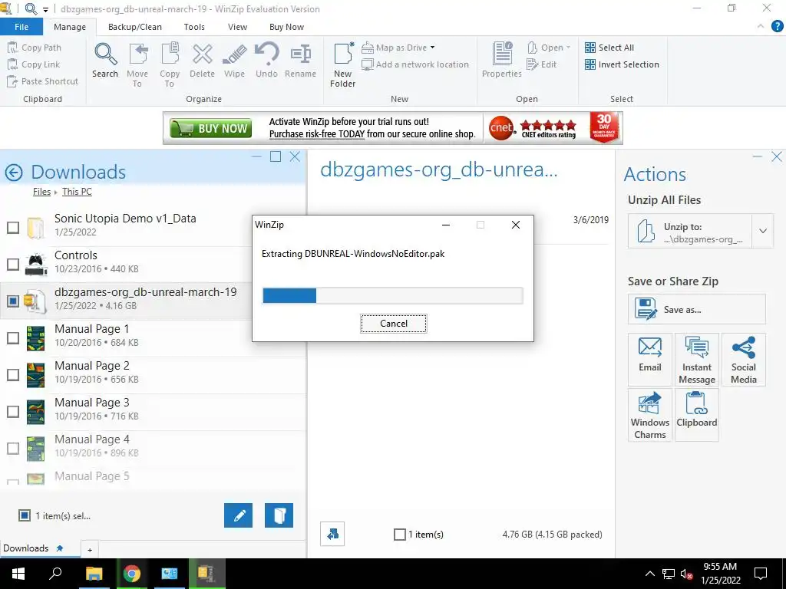Open the Properties icon
Viewport: 786px width, 589px height.
click(502, 61)
